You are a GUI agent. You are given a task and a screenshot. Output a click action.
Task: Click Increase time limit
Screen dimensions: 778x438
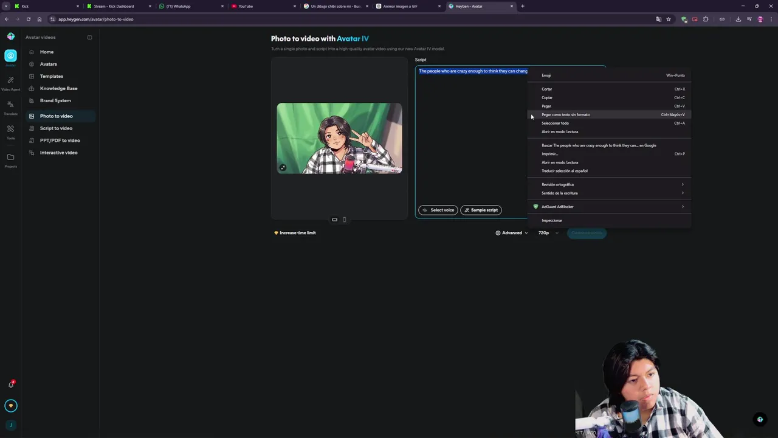pyautogui.click(x=295, y=233)
